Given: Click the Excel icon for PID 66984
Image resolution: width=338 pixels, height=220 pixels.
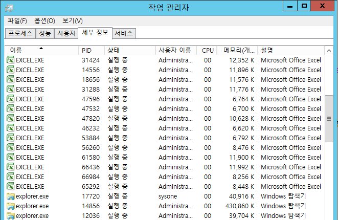Looking at the screenshot, I should pyautogui.click(x=10, y=177).
